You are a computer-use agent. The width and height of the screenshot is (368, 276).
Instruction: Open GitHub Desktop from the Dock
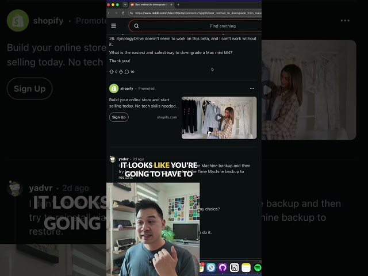pos(223,267)
